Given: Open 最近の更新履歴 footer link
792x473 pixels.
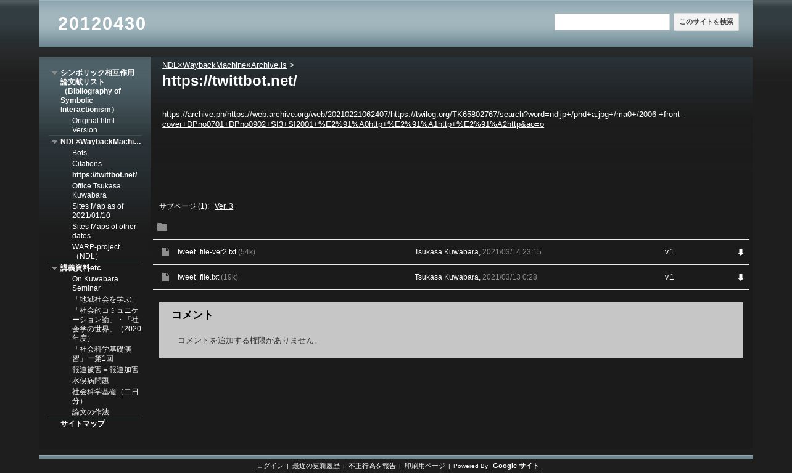Looking at the screenshot, I should (316, 466).
